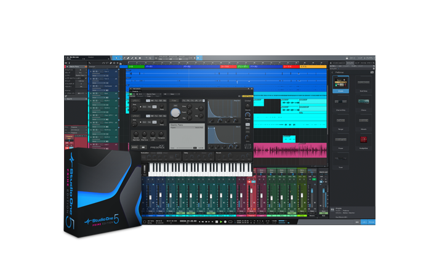Click the keyboard icon button in Presence

click(x=143, y=147)
